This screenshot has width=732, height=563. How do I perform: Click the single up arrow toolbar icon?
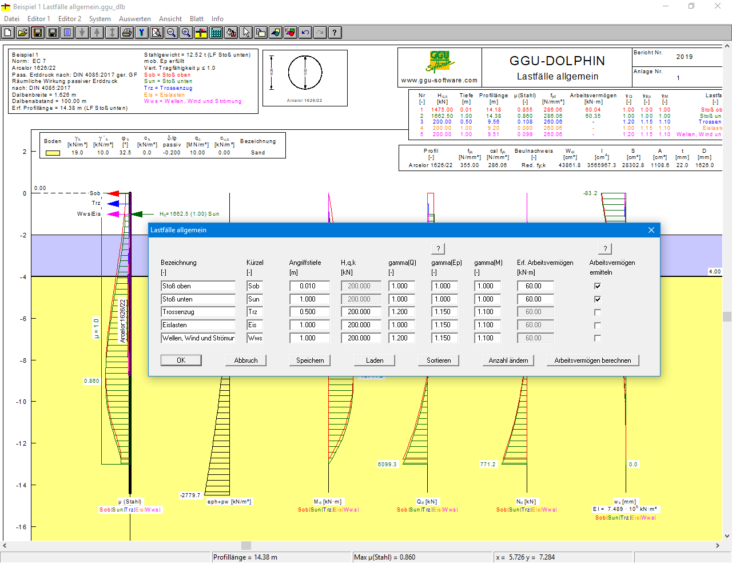(97, 33)
